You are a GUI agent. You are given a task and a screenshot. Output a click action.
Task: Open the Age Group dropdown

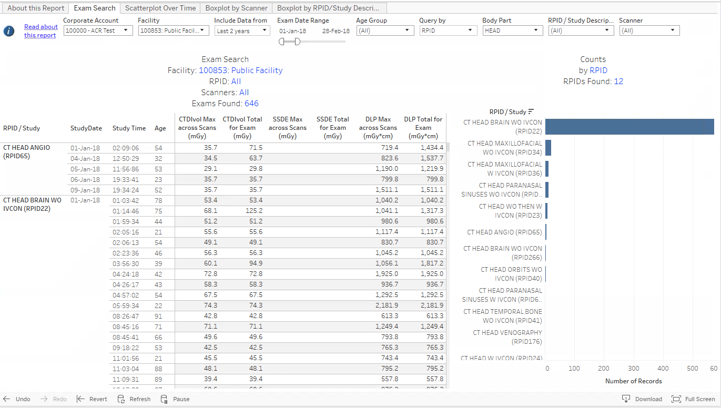385,30
